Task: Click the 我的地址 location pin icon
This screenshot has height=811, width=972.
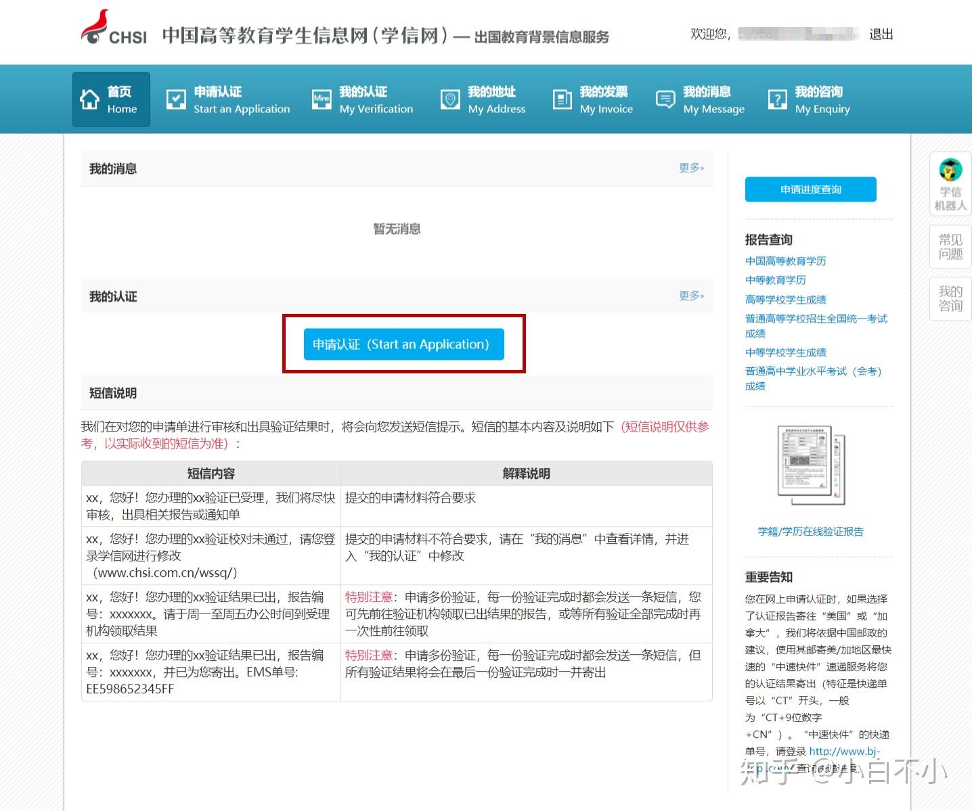Action: click(449, 99)
